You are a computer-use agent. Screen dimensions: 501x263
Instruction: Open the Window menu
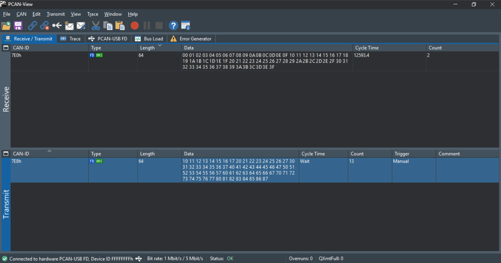(113, 14)
